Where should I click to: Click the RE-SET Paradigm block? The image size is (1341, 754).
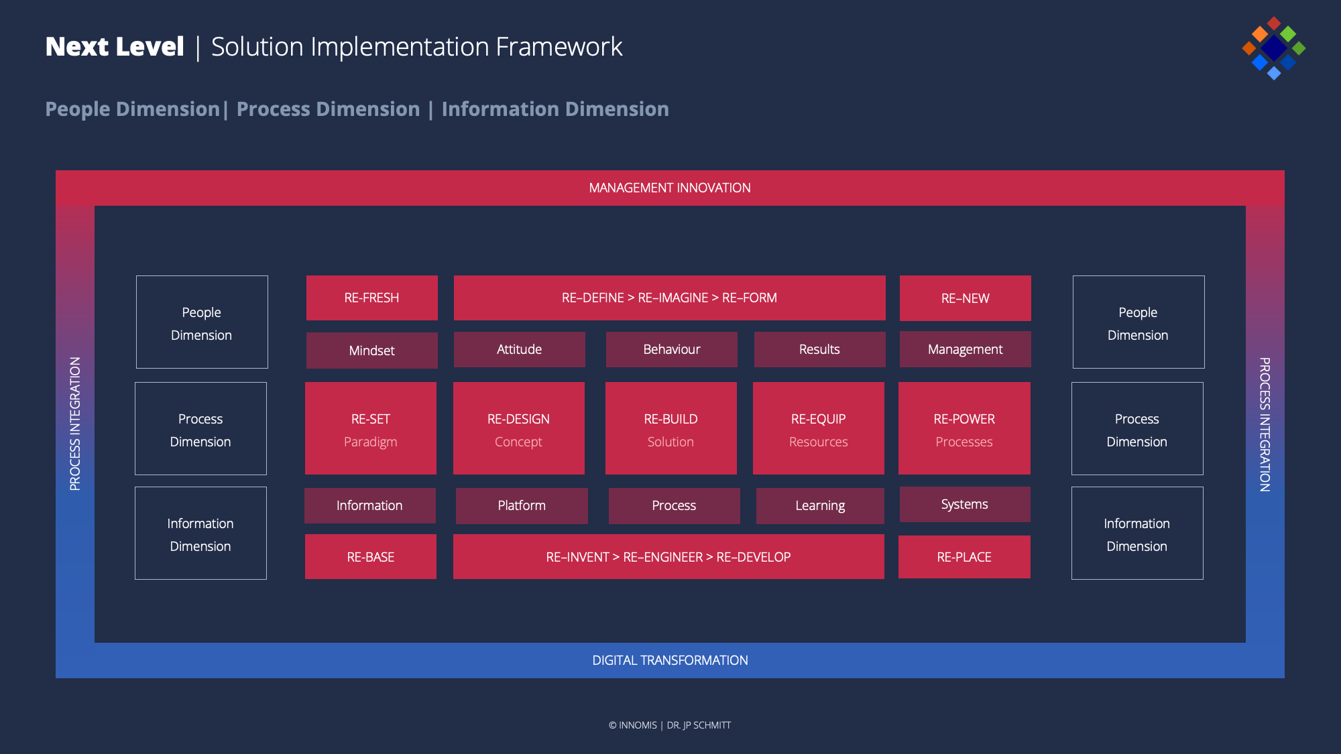[x=370, y=429]
